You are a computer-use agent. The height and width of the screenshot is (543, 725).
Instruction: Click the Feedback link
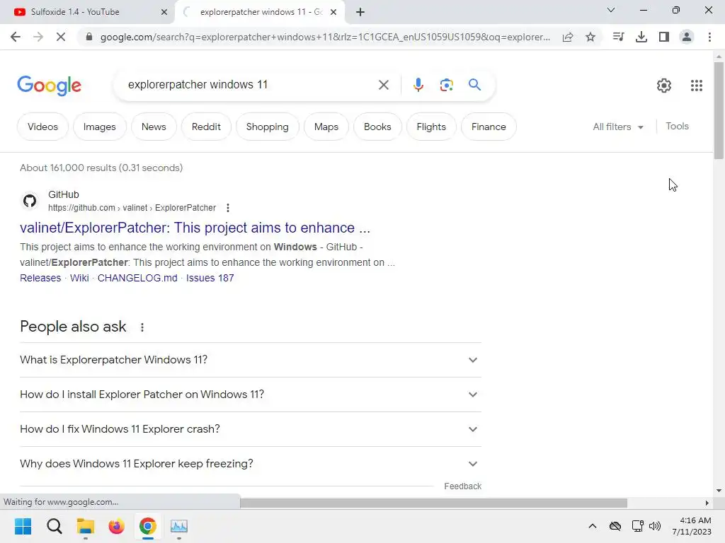pyautogui.click(x=462, y=486)
